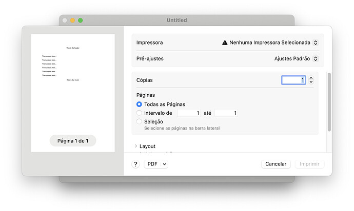Click the help question mark button
This screenshot has height=211, width=354.
136,164
